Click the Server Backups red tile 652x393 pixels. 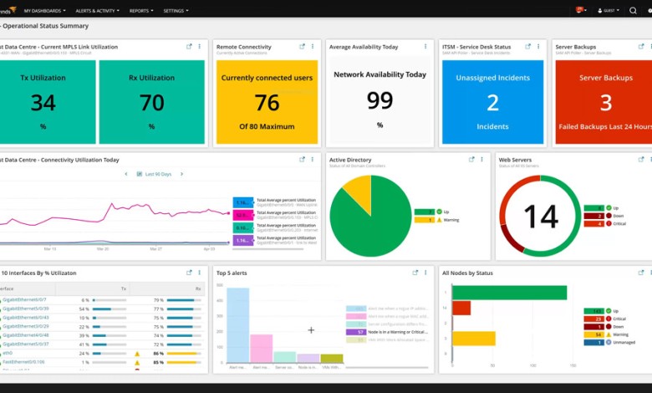pyautogui.click(x=604, y=102)
